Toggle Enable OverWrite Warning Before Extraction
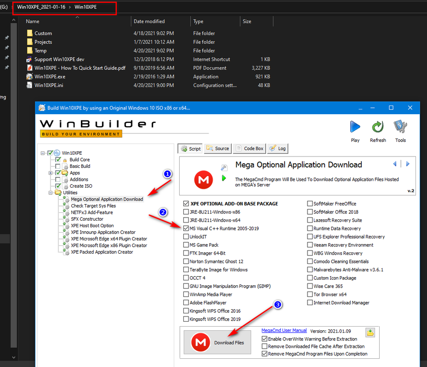The image size is (427, 367). pyautogui.click(x=264, y=339)
